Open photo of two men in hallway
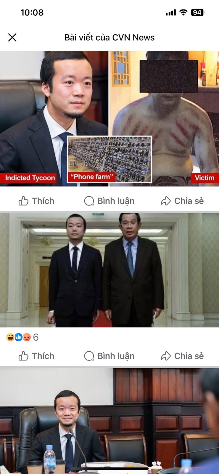 109,270
